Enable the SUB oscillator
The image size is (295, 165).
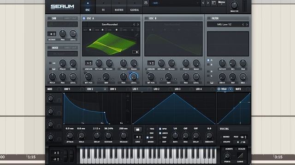(49, 18)
